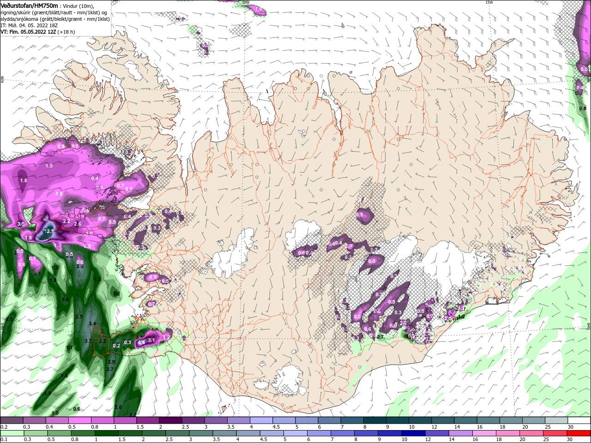
Task: Click the 'VT: Fim. 05.05.2022 12Z' valid time
Action: pos(28,32)
